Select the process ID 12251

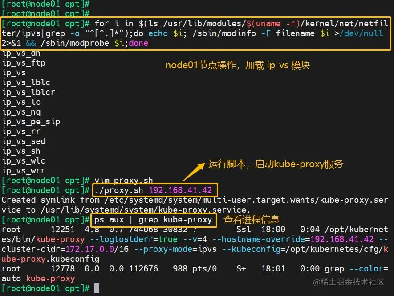point(63,230)
